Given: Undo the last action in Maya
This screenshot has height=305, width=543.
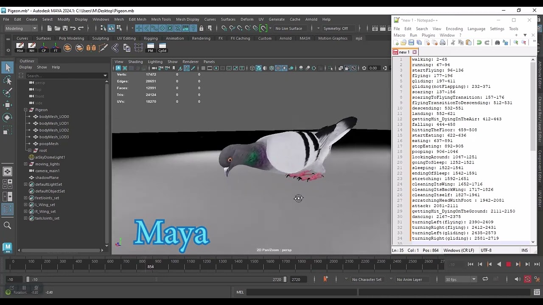Looking at the screenshot, I should pyautogui.click(x=73, y=28).
